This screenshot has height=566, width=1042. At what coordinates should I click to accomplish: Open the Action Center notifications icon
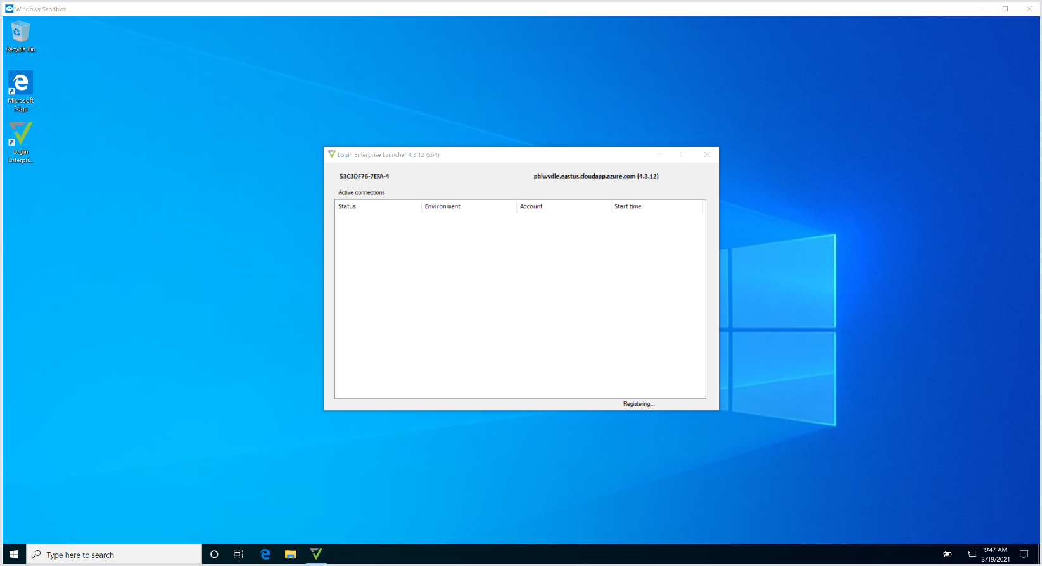point(1024,555)
